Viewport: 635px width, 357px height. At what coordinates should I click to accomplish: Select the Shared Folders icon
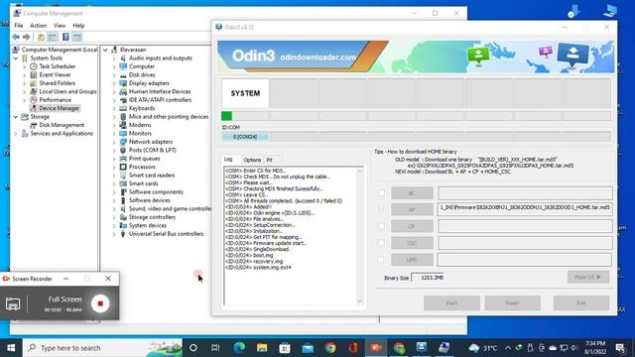point(34,83)
